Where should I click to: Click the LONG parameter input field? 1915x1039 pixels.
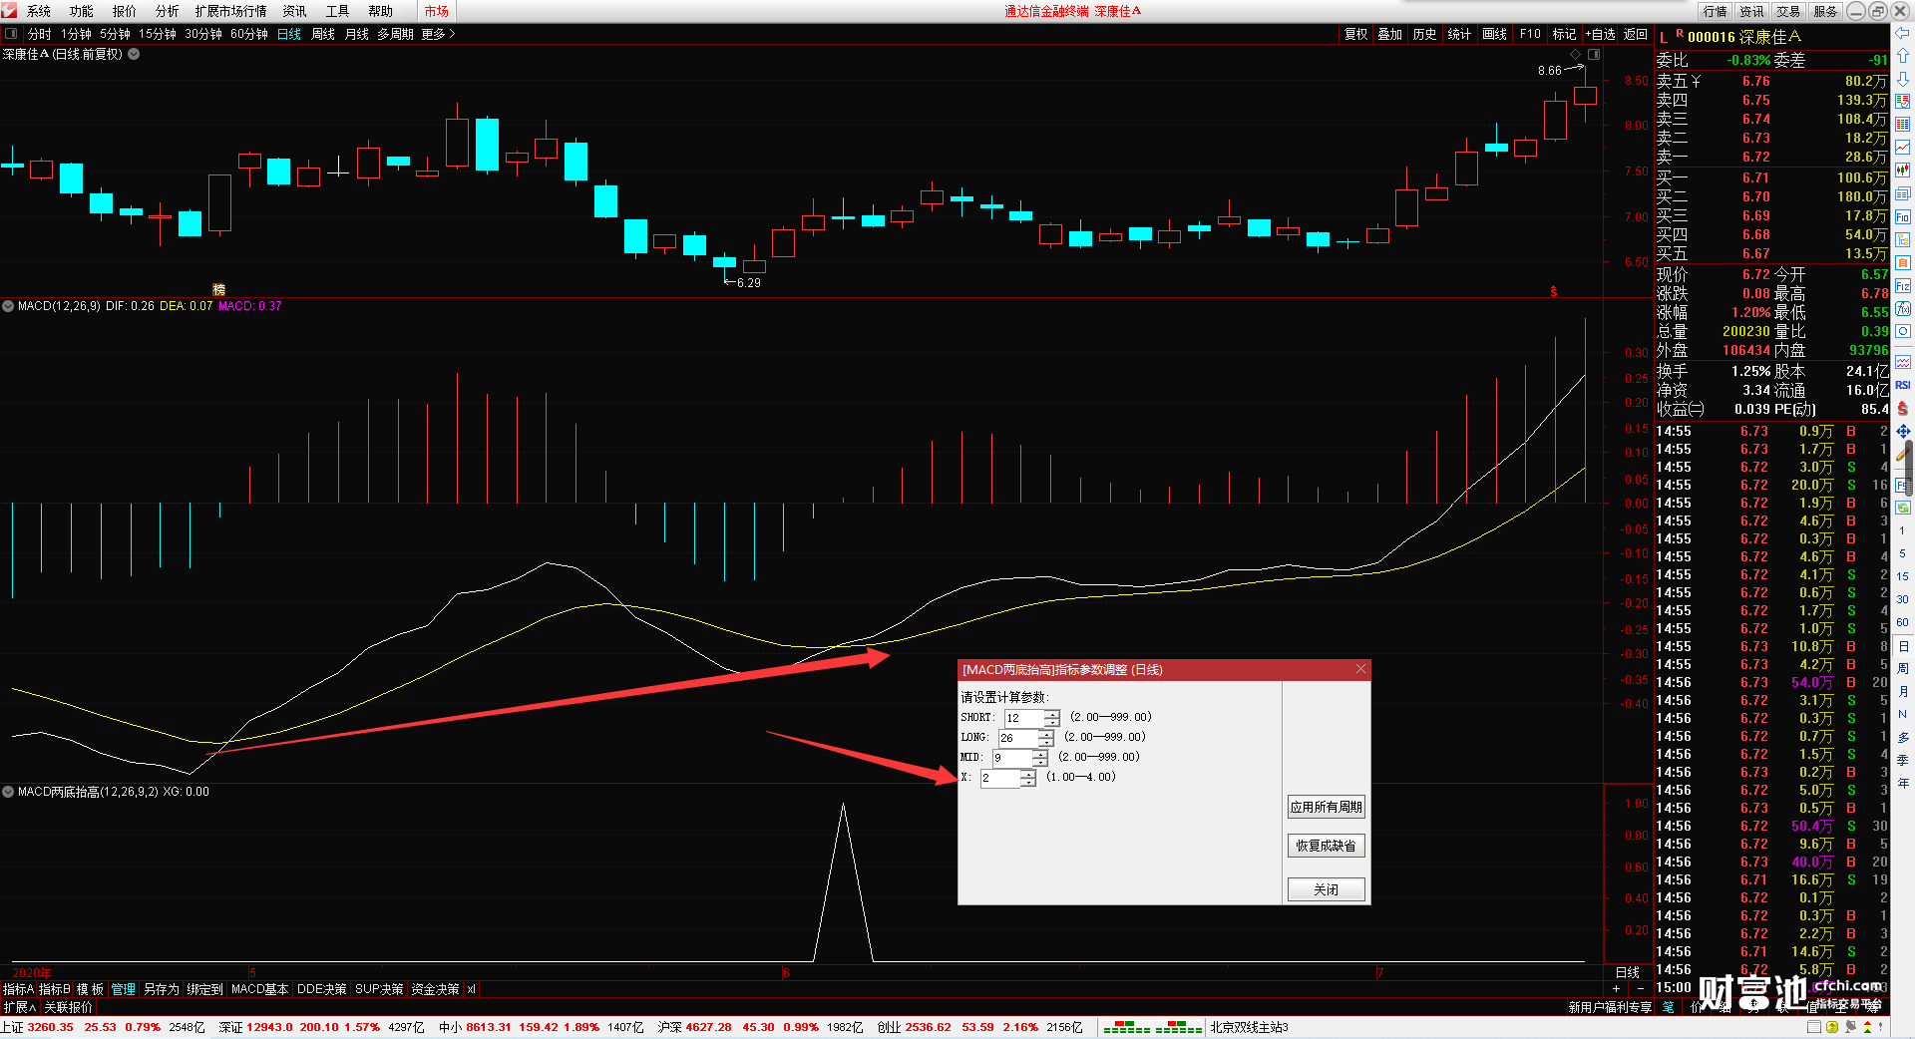pyautogui.click(x=1018, y=738)
